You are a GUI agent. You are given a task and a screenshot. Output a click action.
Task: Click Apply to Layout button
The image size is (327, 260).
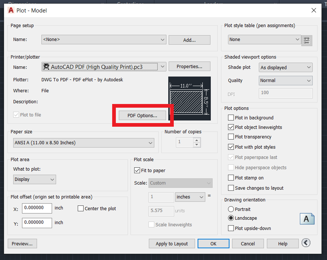[x=172, y=244]
